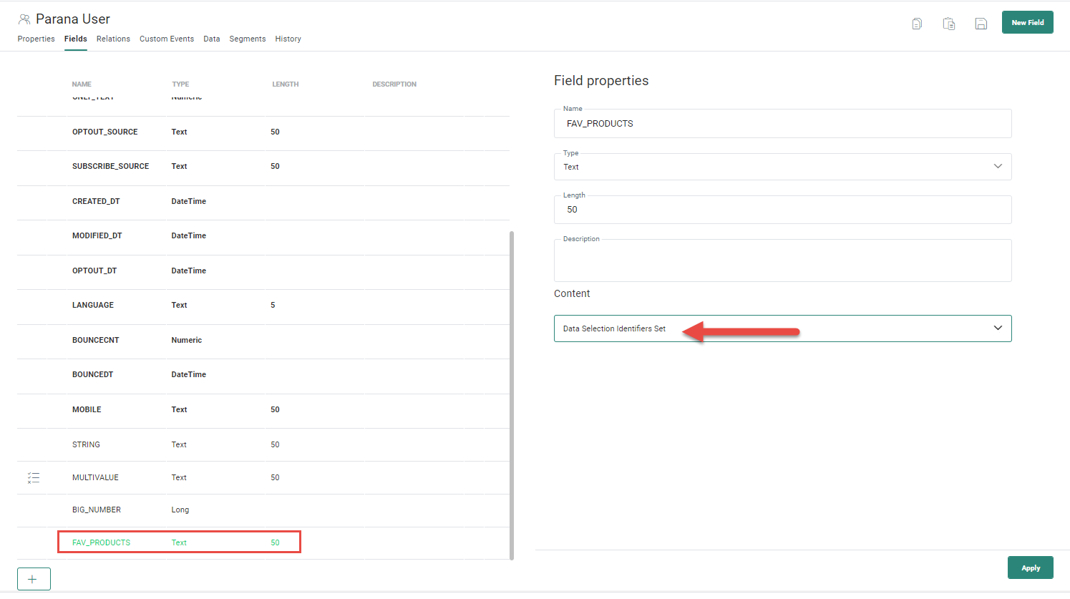Open the Segments tab
The image size is (1070, 599).
[247, 39]
